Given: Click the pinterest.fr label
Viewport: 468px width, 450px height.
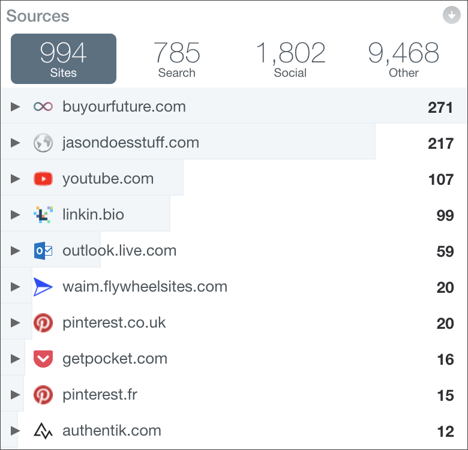Looking at the screenshot, I should pos(100,395).
